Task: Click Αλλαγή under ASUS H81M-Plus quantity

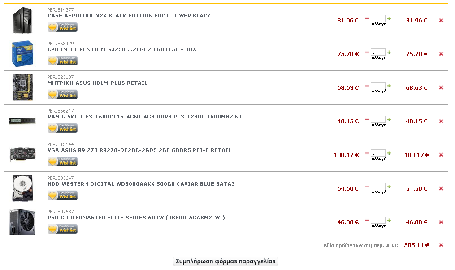Action: tap(379, 91)
